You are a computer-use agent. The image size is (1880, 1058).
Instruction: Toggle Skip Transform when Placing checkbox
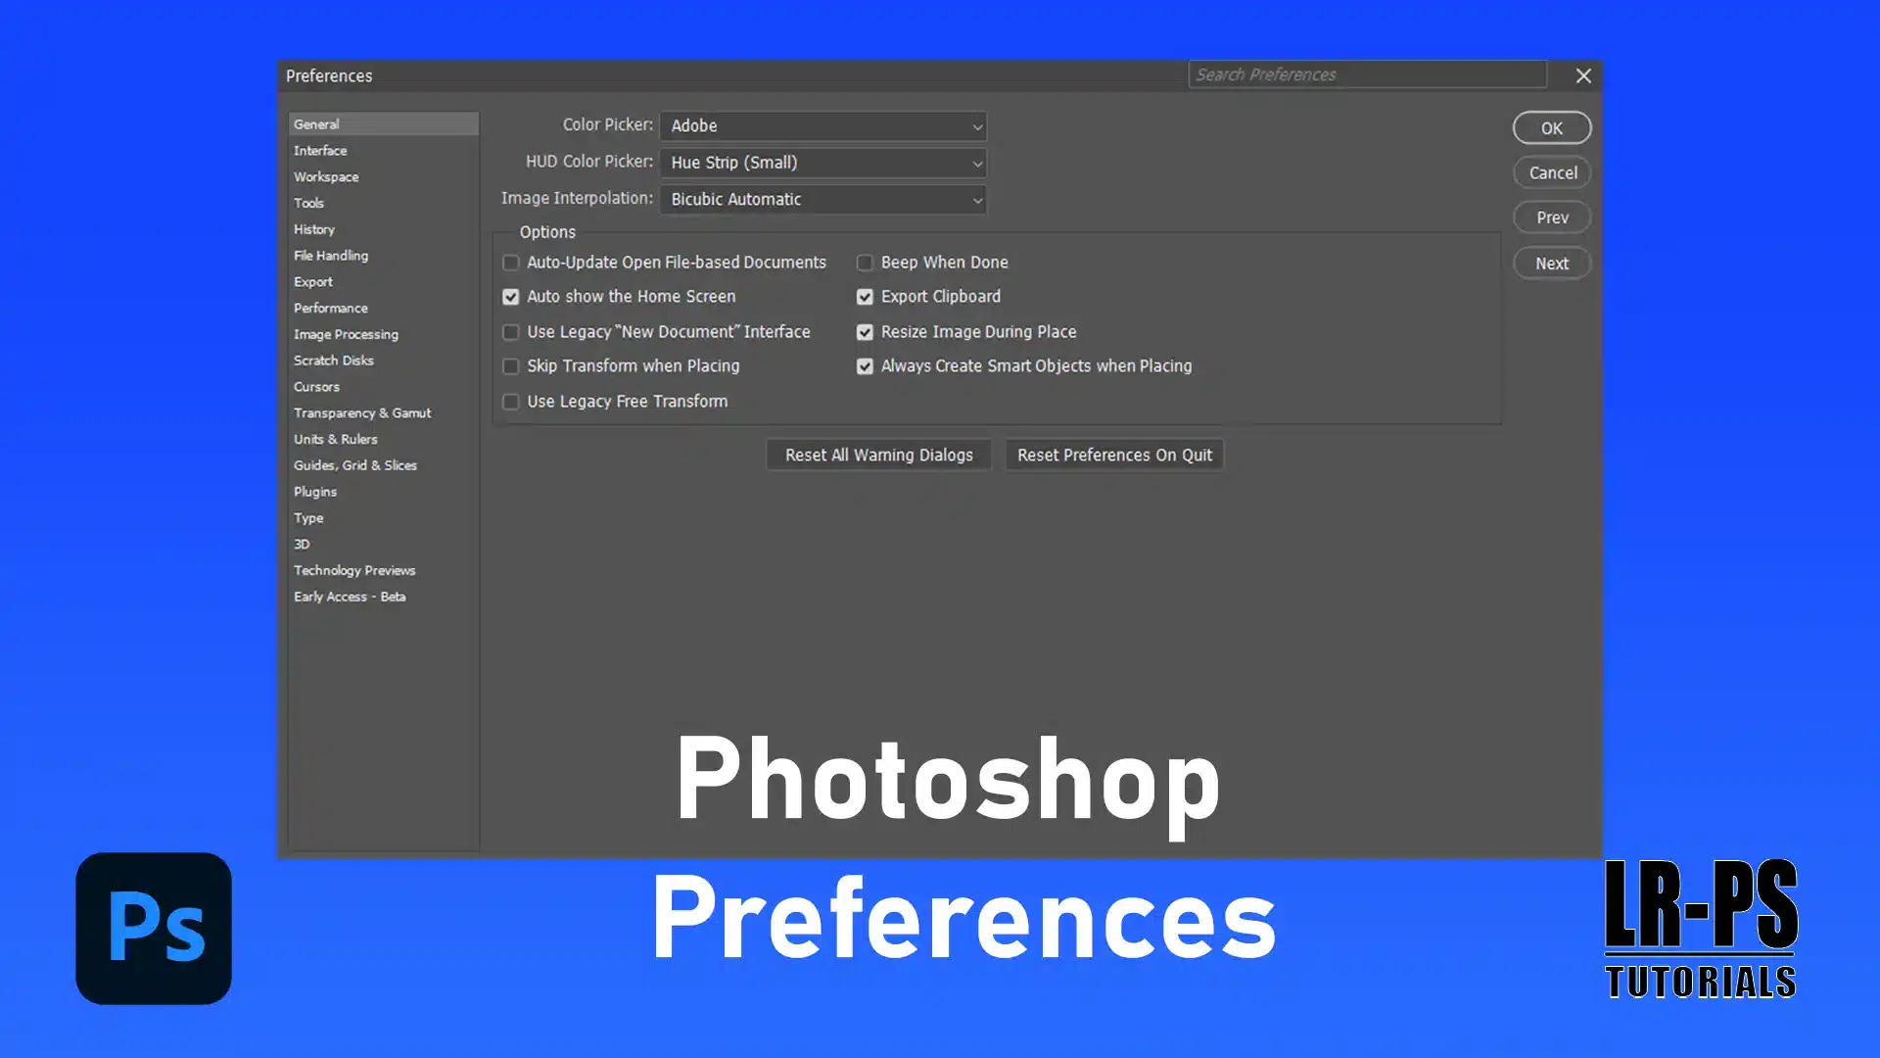[510, 367]
